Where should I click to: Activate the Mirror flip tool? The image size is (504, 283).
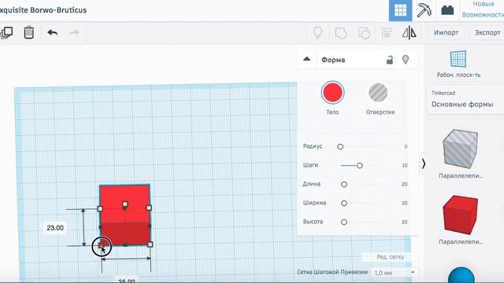click(x=409, y=32)
